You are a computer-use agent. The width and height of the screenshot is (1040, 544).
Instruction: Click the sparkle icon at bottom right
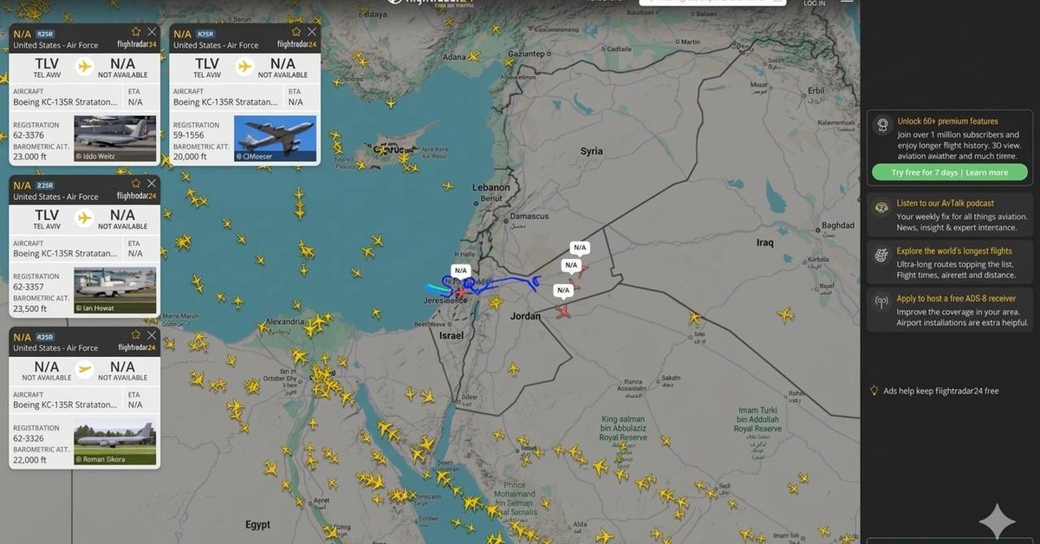(997, 522)
